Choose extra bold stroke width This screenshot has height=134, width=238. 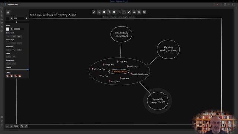click(x=19, y=36)
